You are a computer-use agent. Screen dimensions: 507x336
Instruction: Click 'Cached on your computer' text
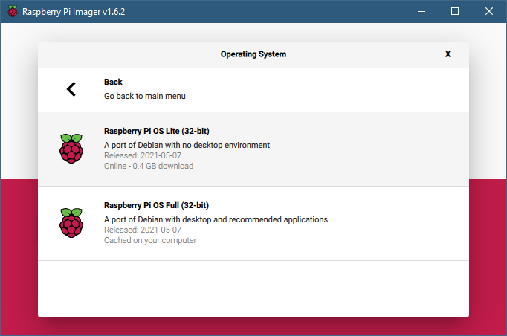point(150,240)
